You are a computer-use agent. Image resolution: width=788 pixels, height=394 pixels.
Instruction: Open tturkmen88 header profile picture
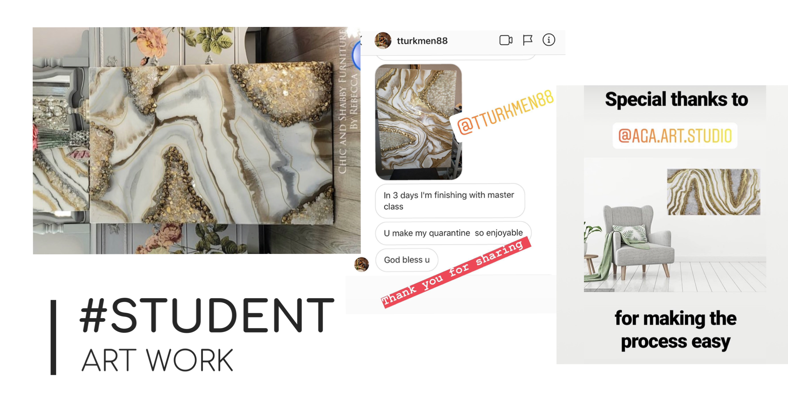pos(383,40)
